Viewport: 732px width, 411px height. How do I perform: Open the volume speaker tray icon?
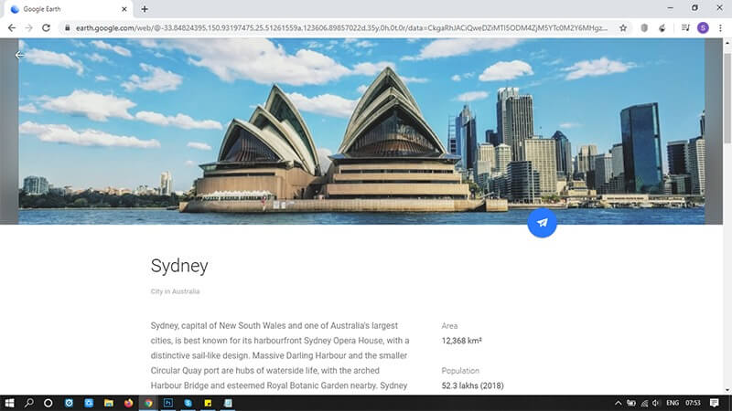pos(656,403)
